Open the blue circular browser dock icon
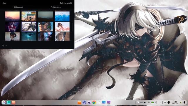 click(84, 102)
